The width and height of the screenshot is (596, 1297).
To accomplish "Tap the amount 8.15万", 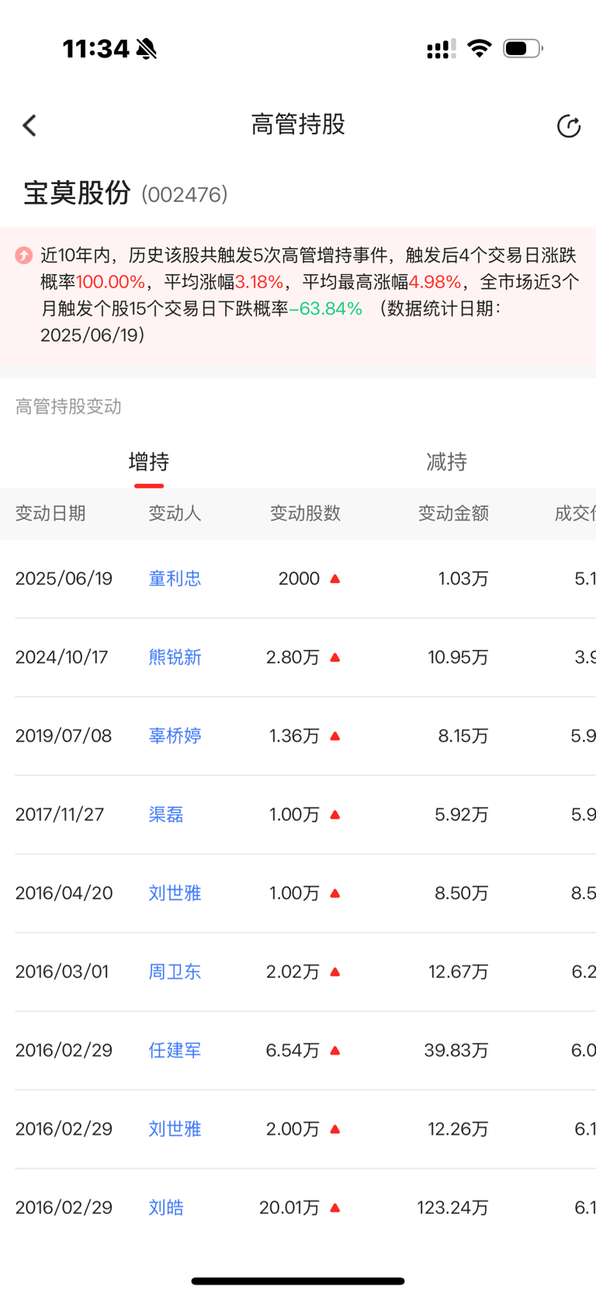I will [x=463, y=735].
